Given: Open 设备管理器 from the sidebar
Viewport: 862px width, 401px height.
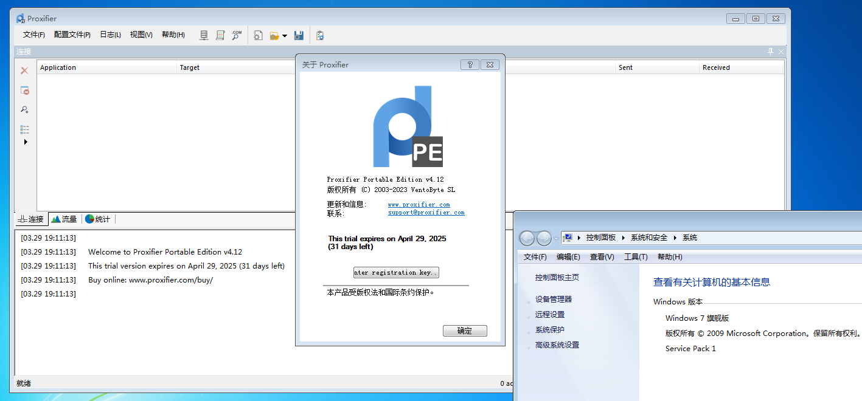Looking at the screenshot, I should pos(554,299).
